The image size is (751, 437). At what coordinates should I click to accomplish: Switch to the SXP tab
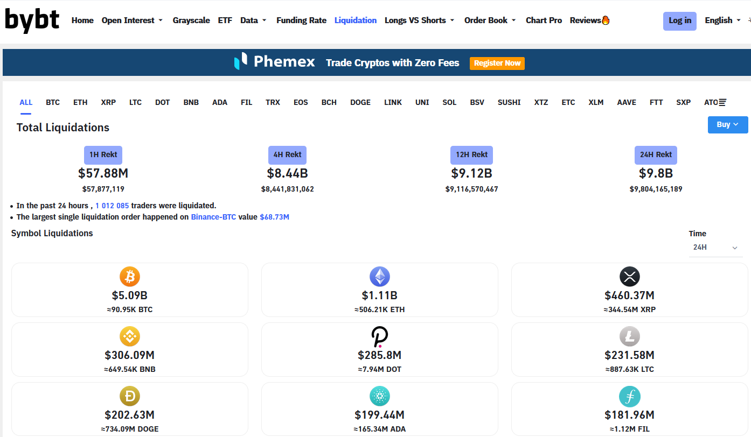click(684, 102)
